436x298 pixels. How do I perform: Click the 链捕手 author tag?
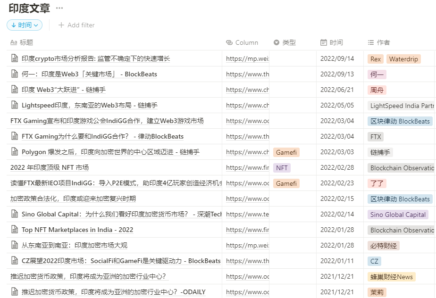(380, 152)
